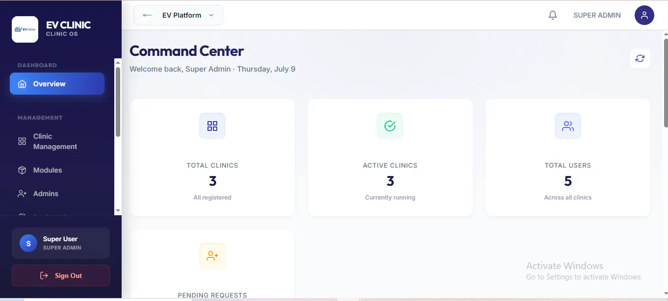This screenshot has height=301, width=668.
Task: Click the SUPER ADMIN label in header
Action: tap(597, 15)
